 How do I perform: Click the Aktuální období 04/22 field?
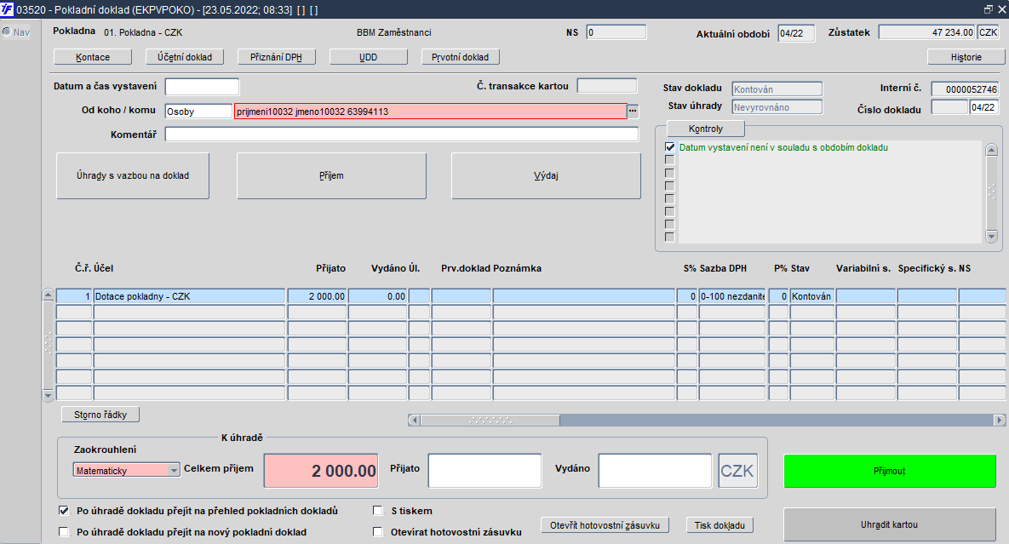coord(796,33)
